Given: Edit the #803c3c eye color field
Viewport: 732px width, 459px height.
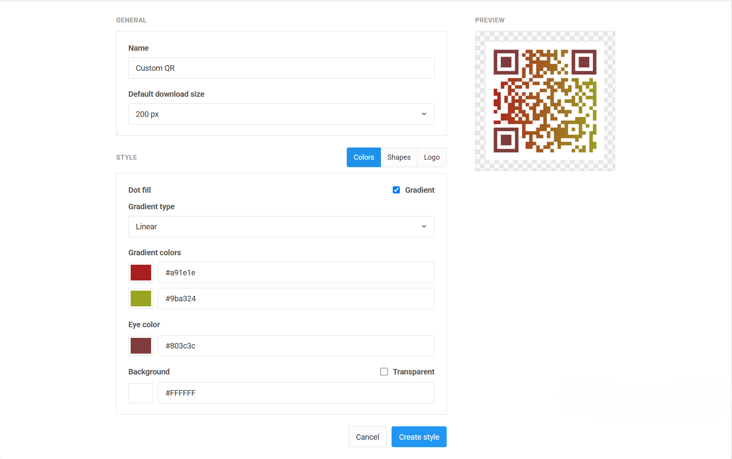Looking at the screenshot, I should pos(296,346).
